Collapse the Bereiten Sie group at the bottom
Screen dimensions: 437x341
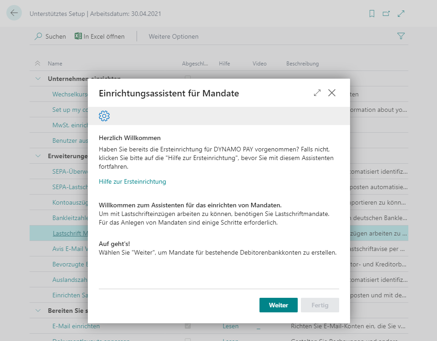[38, 311]
